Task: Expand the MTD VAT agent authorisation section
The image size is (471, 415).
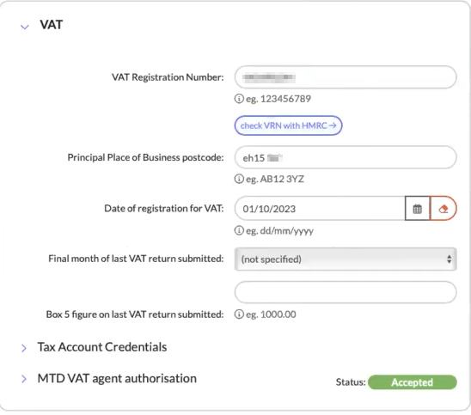Action: point(24,379)
